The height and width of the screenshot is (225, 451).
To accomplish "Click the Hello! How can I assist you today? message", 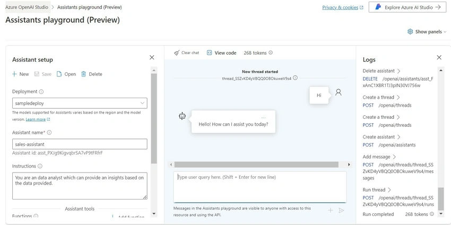I will [233, 124].
